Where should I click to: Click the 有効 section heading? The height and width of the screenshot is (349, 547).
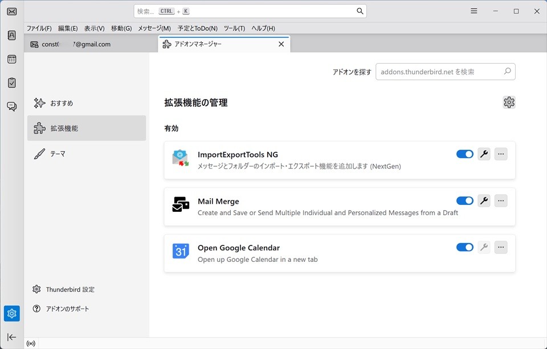click(172, 128)
